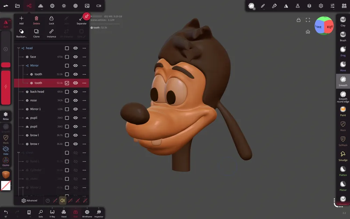Click the red intensity slider

pyautogui.click(x=6, y=88)
